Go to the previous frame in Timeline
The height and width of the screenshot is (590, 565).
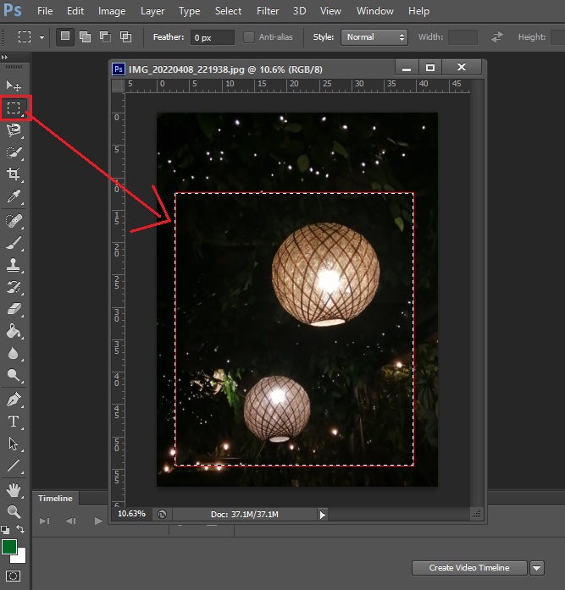pyautogui.click(x=71, y=521)
